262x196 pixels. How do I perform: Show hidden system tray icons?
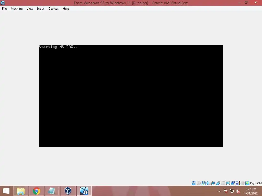tap(219, 191)
